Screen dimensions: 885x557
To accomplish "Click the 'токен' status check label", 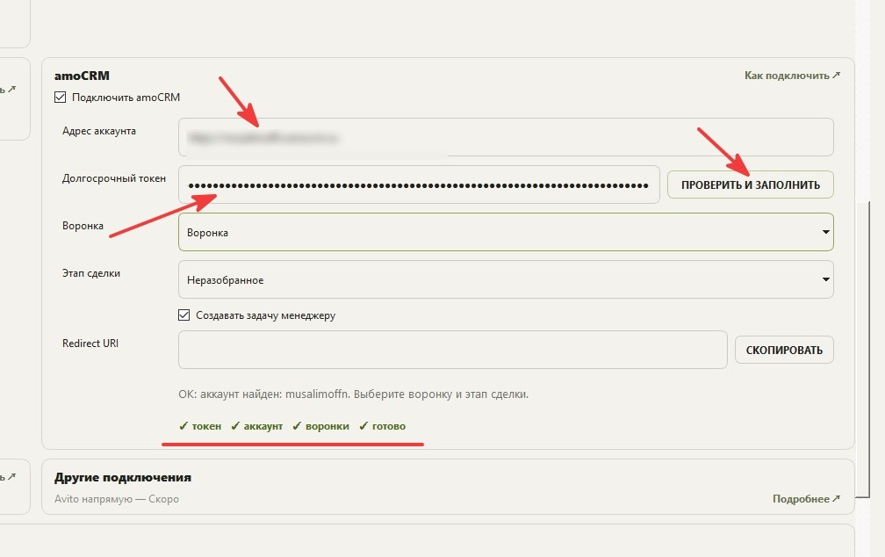I will click(x=200, y=426).
